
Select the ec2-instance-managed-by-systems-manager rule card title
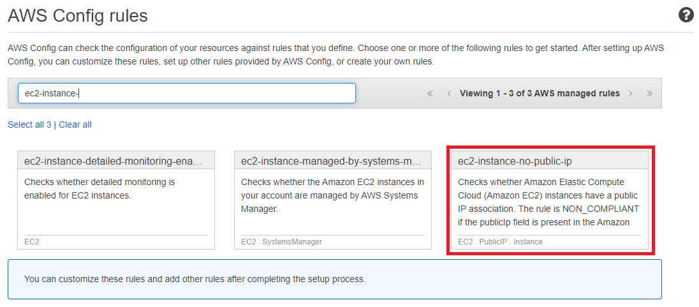331,161
